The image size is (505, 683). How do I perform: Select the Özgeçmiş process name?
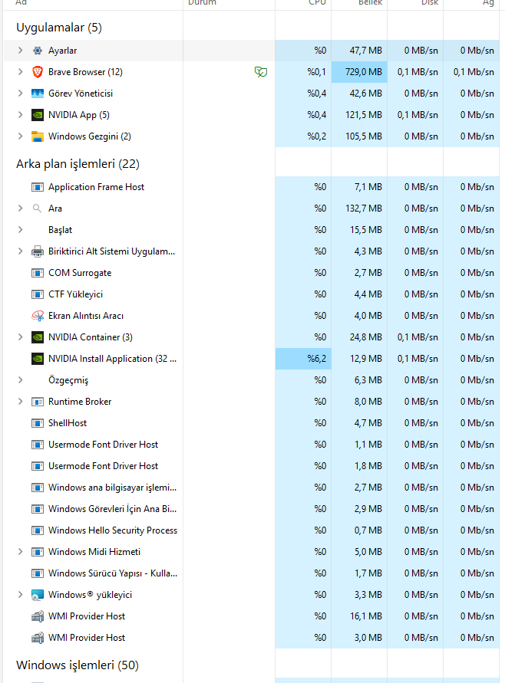point(68,380)
